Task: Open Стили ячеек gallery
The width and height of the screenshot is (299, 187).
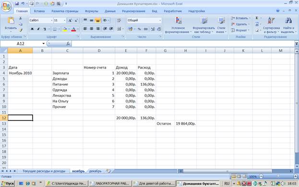Action: pyautogui.click(x=221, y=25)
